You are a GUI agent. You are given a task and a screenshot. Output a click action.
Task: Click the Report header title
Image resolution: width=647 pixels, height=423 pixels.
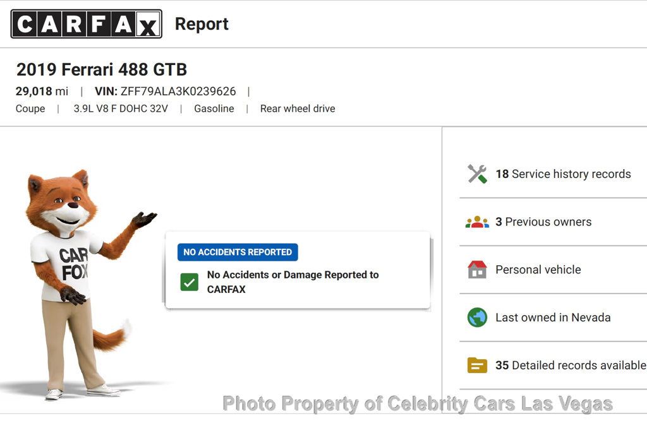(x=202, y=24)
